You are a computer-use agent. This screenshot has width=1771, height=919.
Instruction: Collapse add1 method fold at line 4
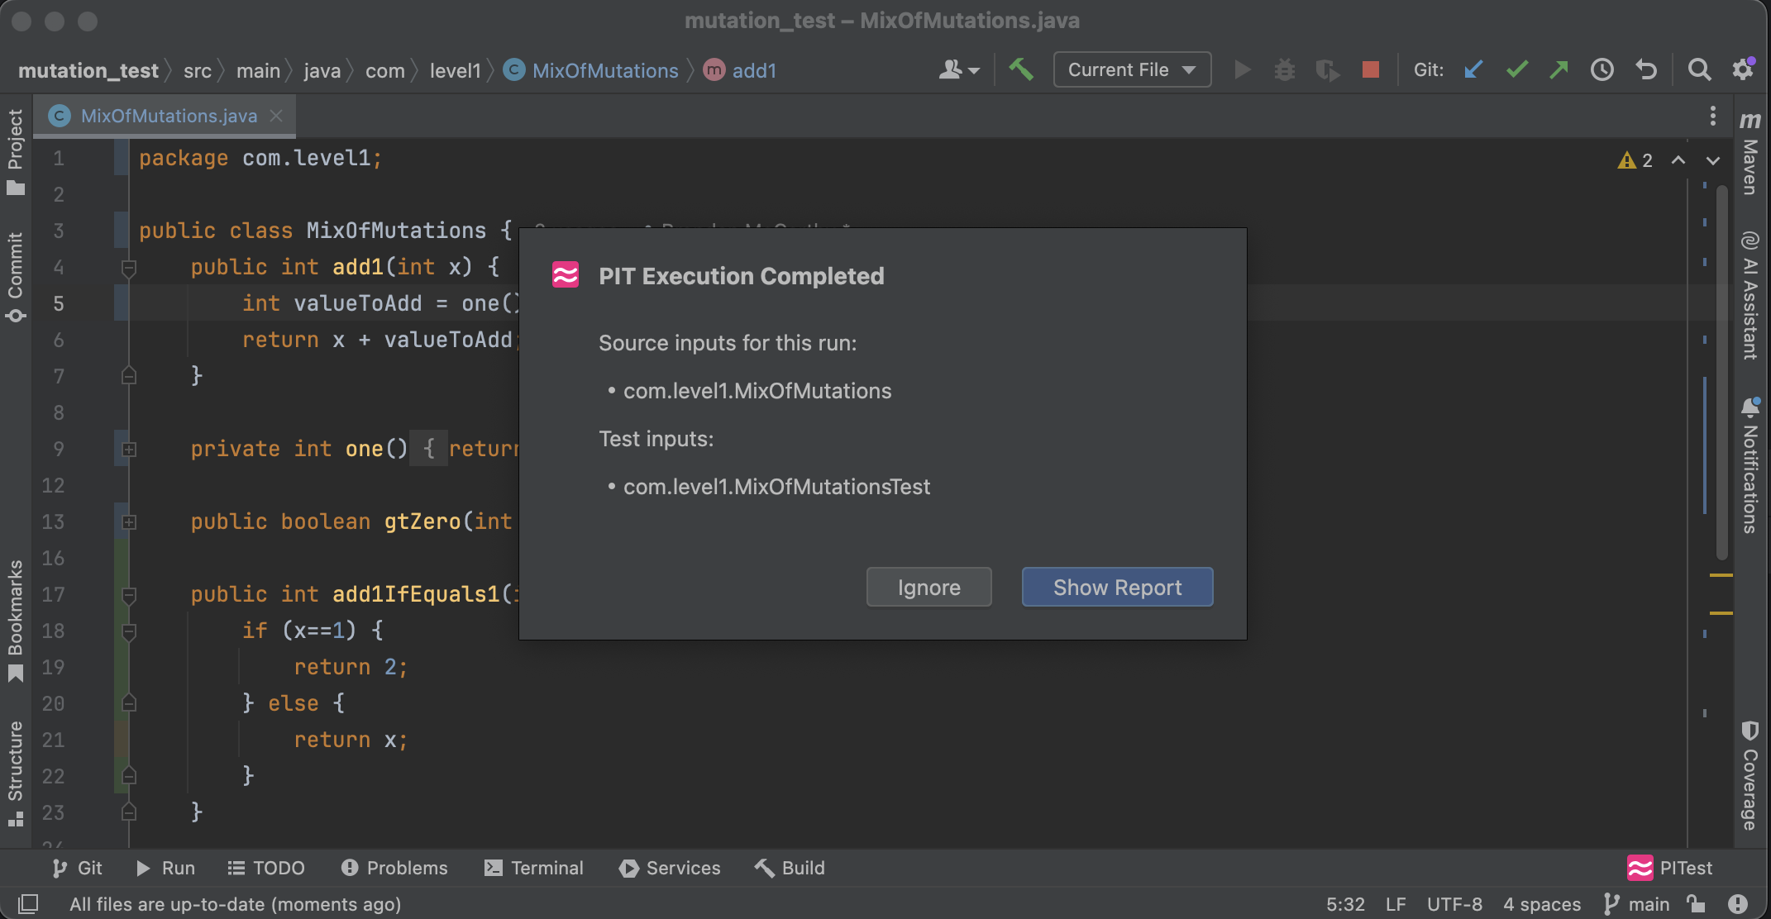tap(129, 268)
